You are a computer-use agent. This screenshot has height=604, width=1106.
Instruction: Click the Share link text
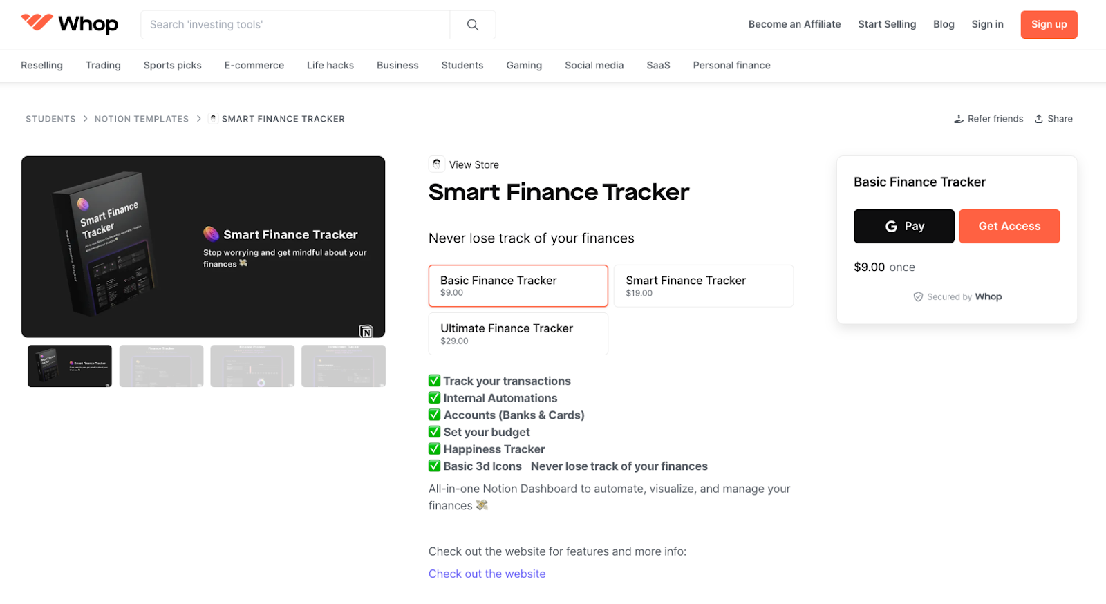(x=1060, y=119)
